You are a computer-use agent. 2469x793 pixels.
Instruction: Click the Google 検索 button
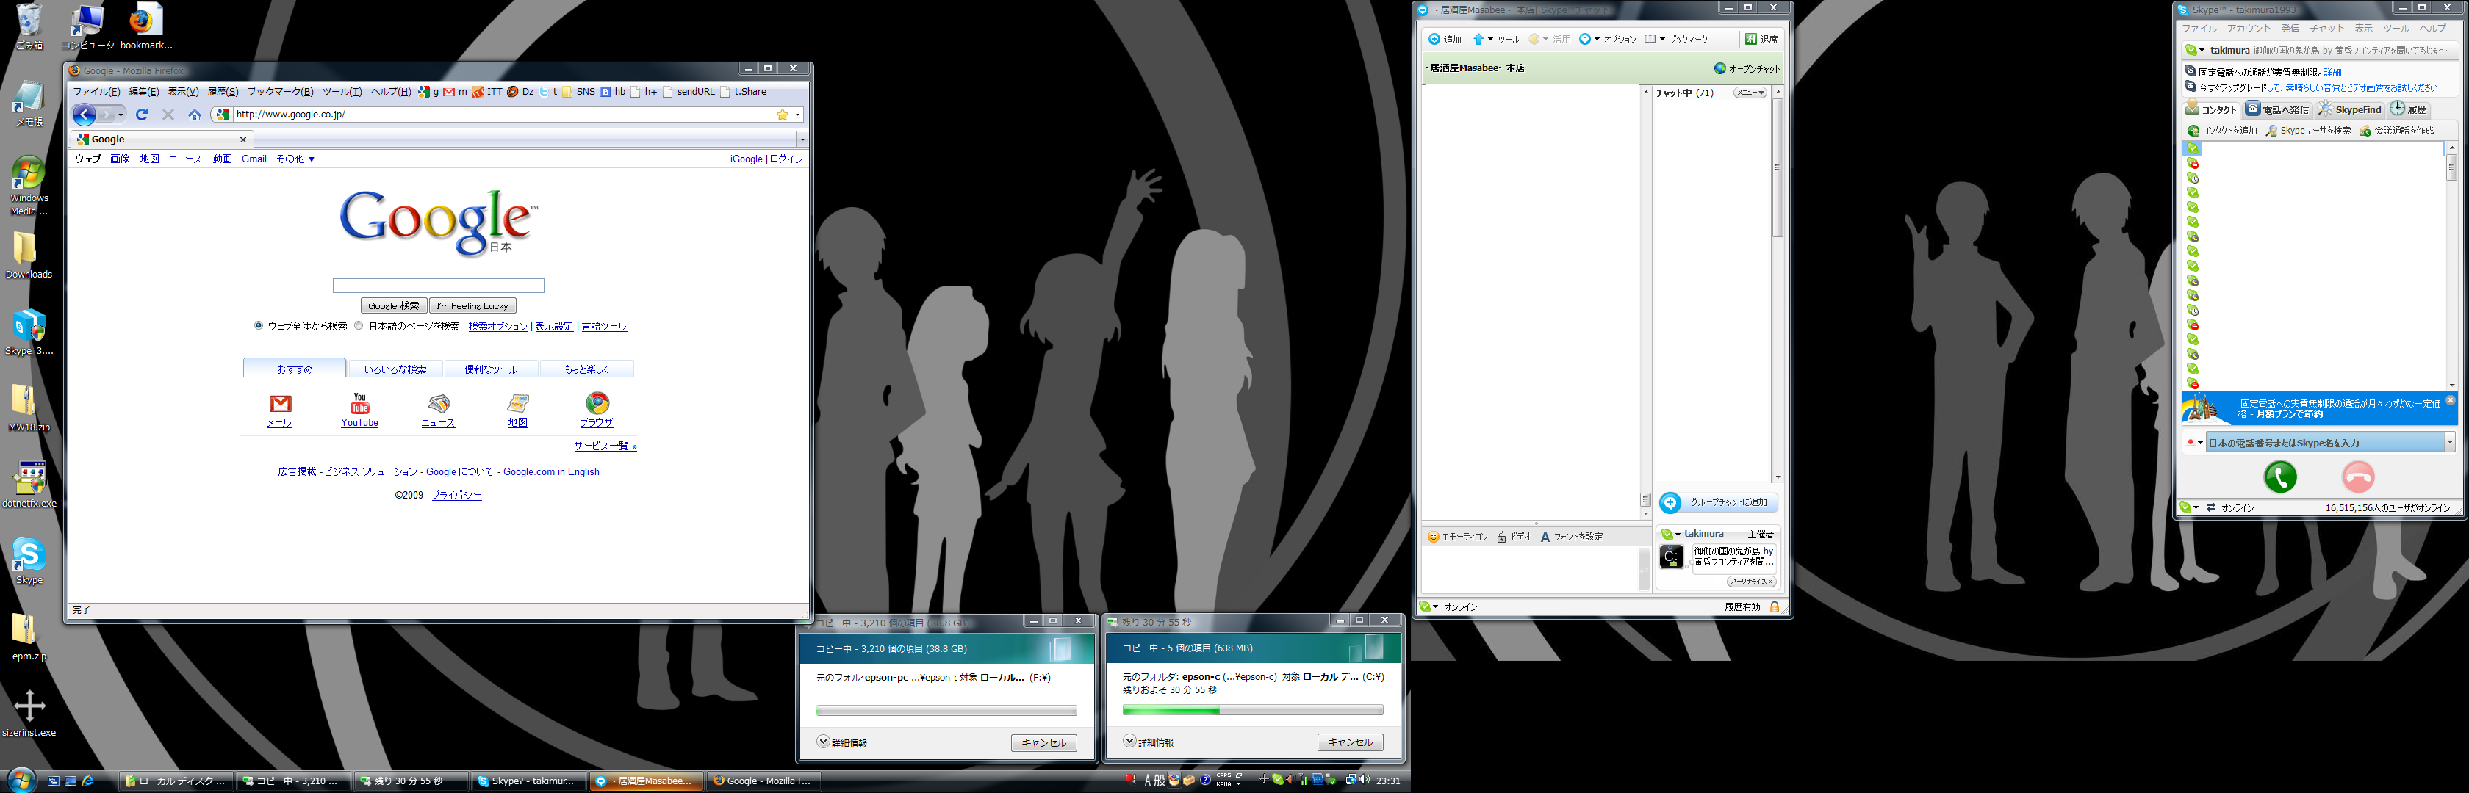click(x=393, y=306)
